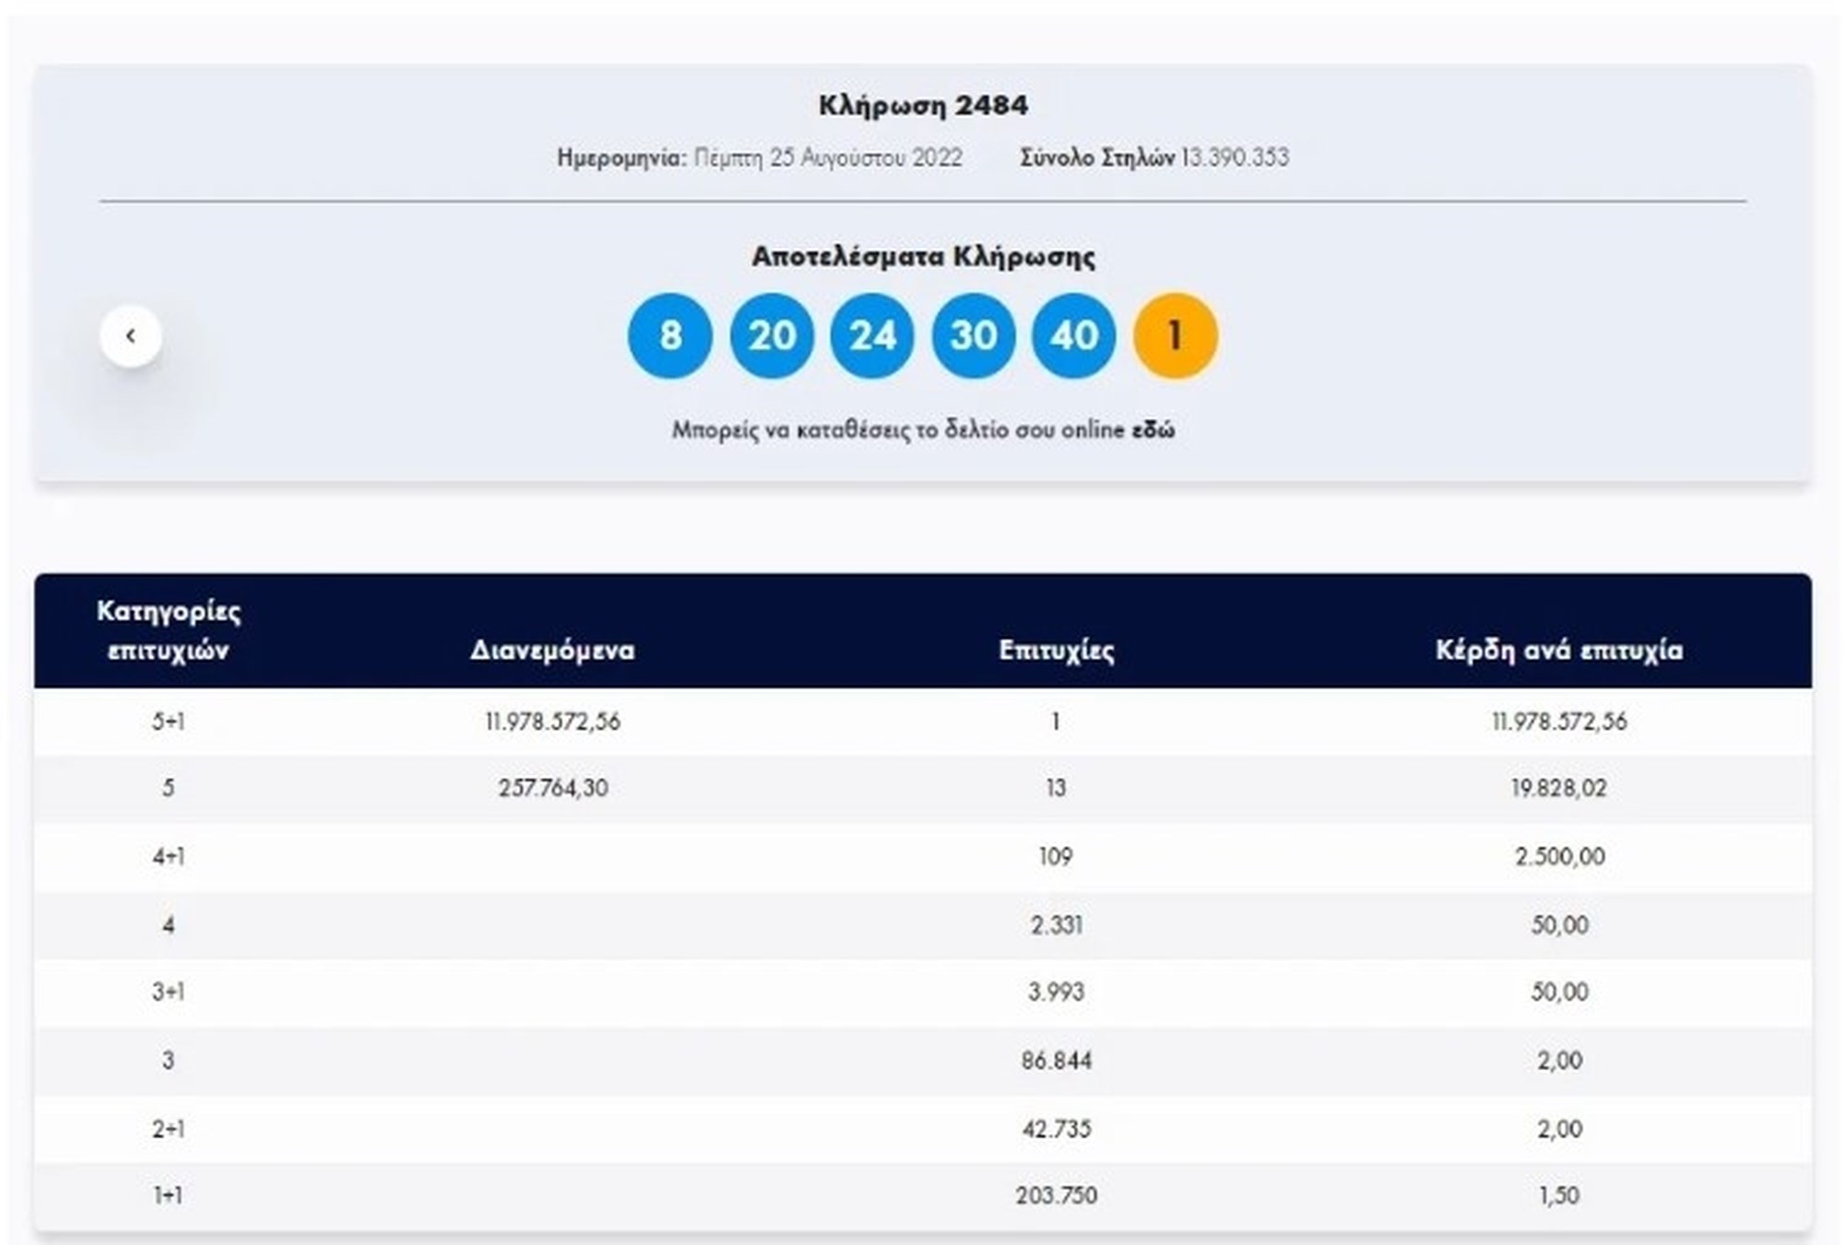1844x1245 pixels.
Task: Click the Κατηγορίες επιτυχιών column header
Action: (169, 630)
